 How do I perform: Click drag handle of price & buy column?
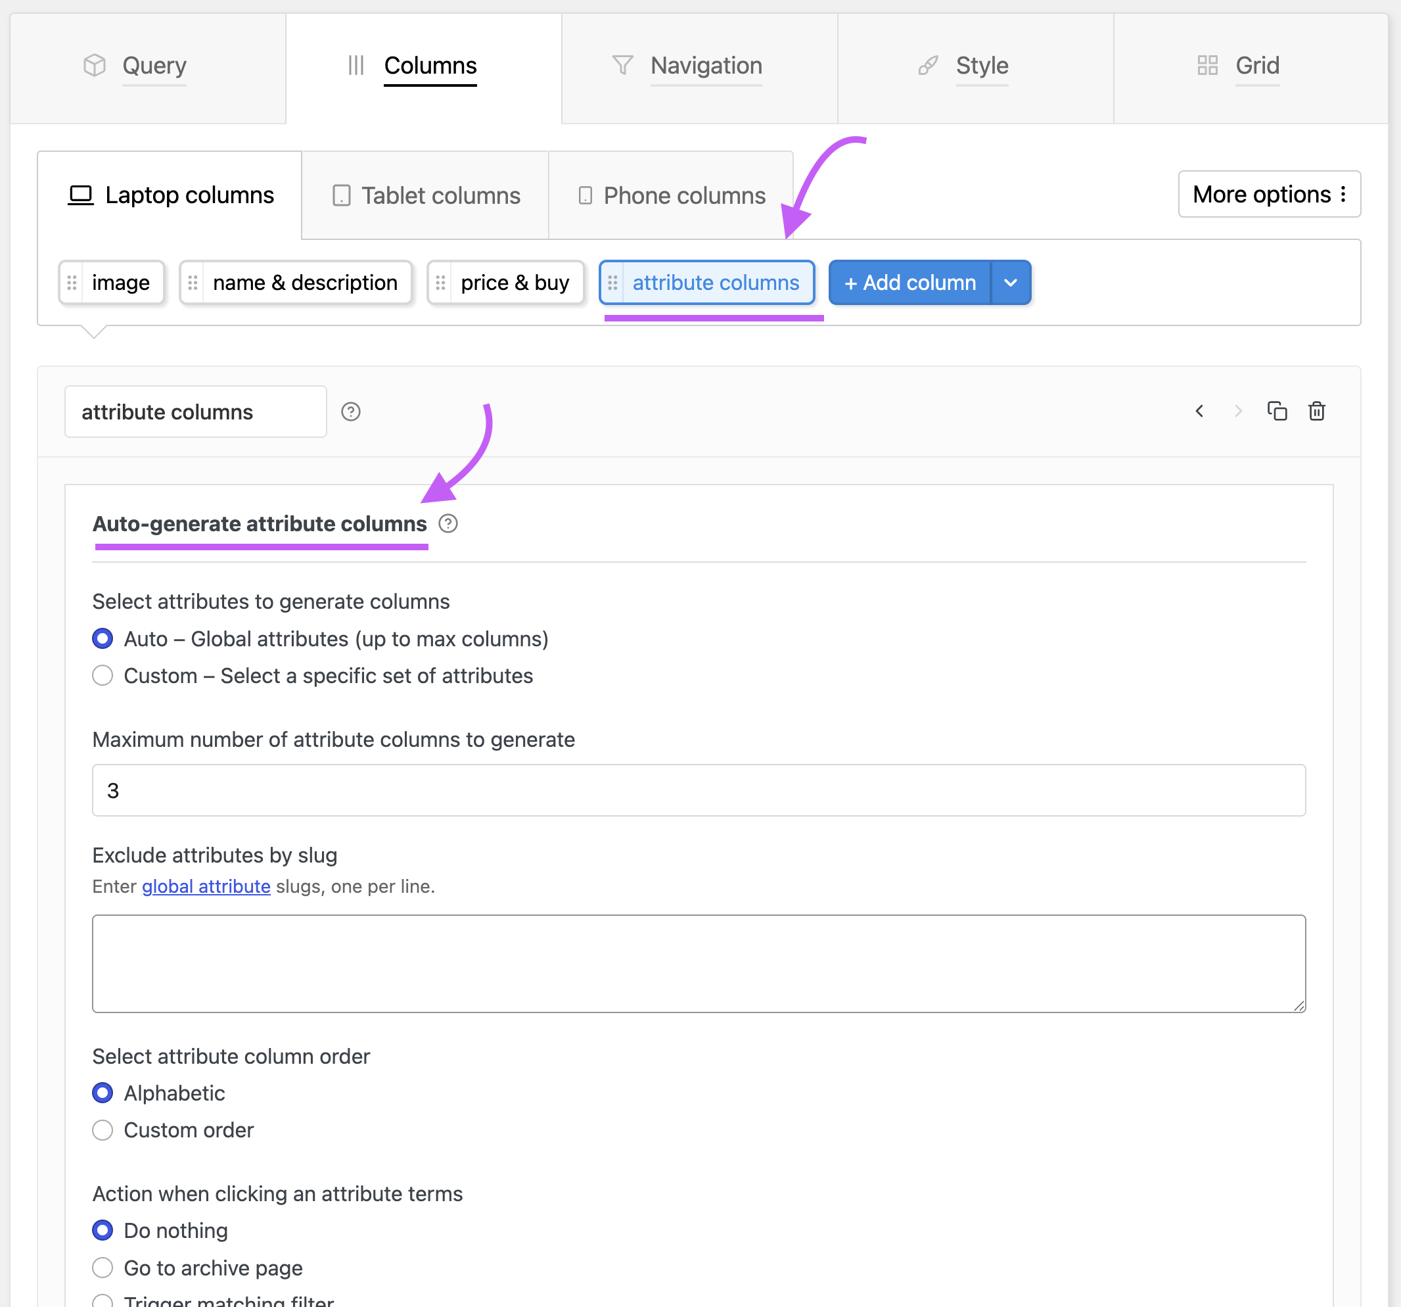tap(440, 283)
